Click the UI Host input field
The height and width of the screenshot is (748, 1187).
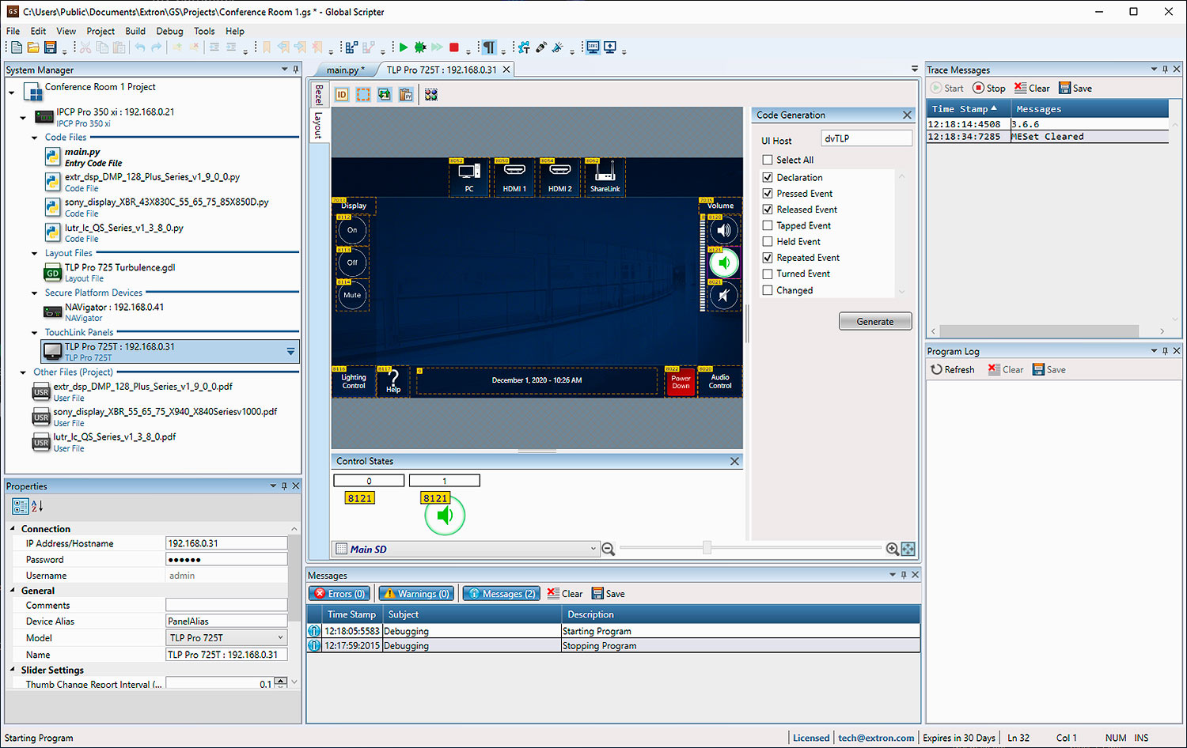[x=867, y=138]
